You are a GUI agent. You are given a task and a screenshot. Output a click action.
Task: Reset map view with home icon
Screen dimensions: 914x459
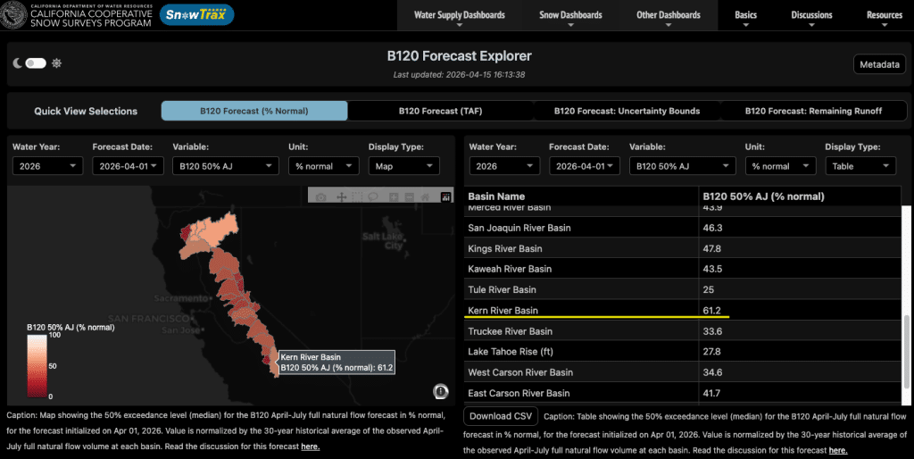point(426,196)
